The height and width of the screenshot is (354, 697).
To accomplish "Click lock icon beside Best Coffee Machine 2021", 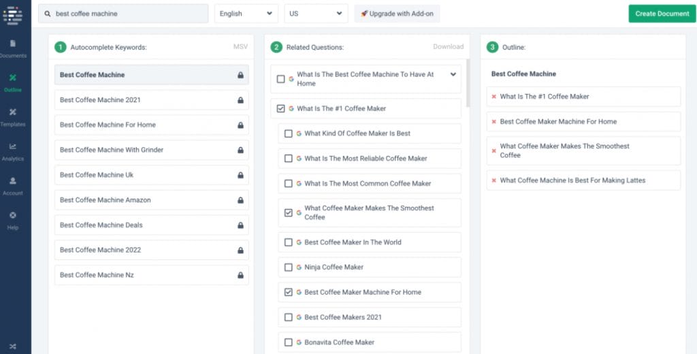I will tap(240, 100).
